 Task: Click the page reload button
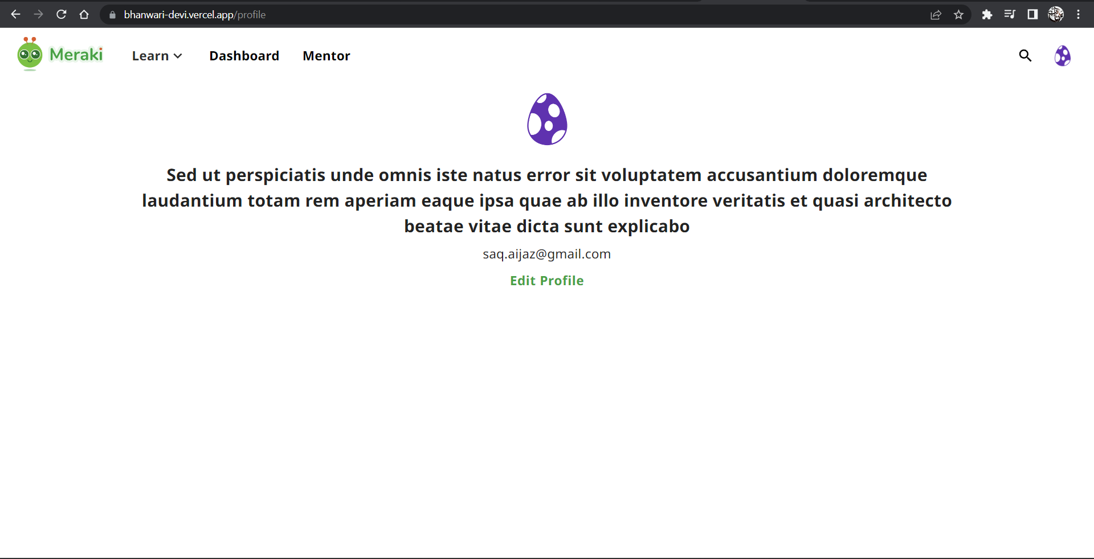pos(61,15)
